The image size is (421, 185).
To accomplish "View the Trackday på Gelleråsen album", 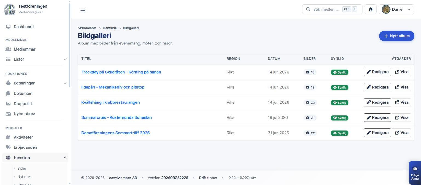I will coord(402,72).
